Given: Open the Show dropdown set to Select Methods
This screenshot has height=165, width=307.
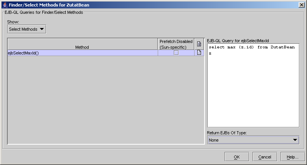Looking at the screenshot, I should [26, 29].
